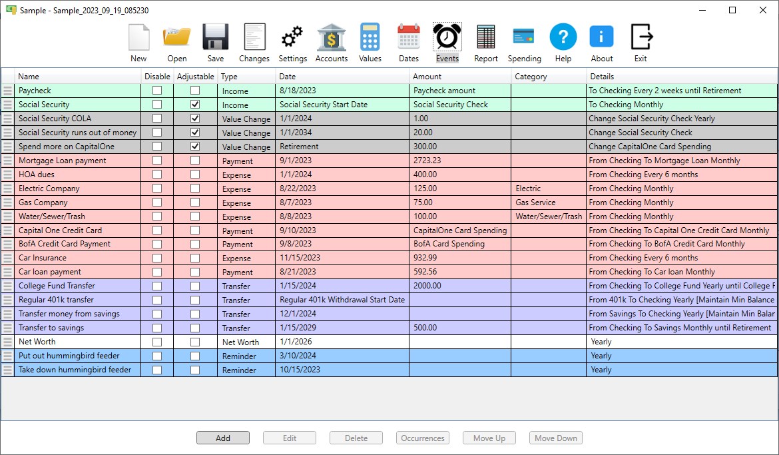The image size is (779, 455).
Task: Click the 12/1/2024 date cell
Action: click(x=342, y=314)
